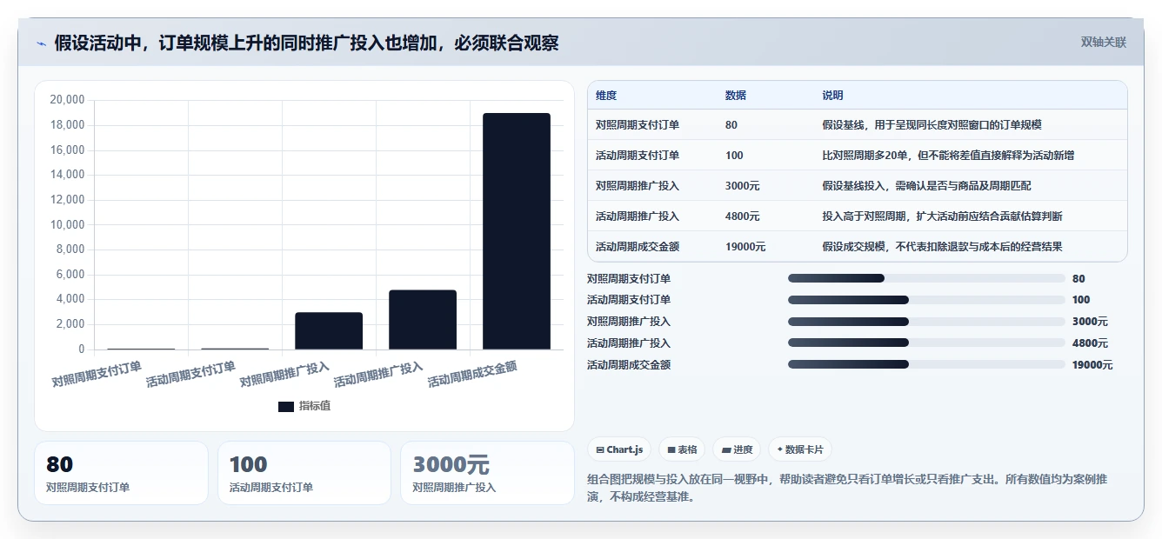Viewport: 1162px width, 539px height.
Task: Click the 对照周期推广投入 cell in the table
Action: (638, 186)
